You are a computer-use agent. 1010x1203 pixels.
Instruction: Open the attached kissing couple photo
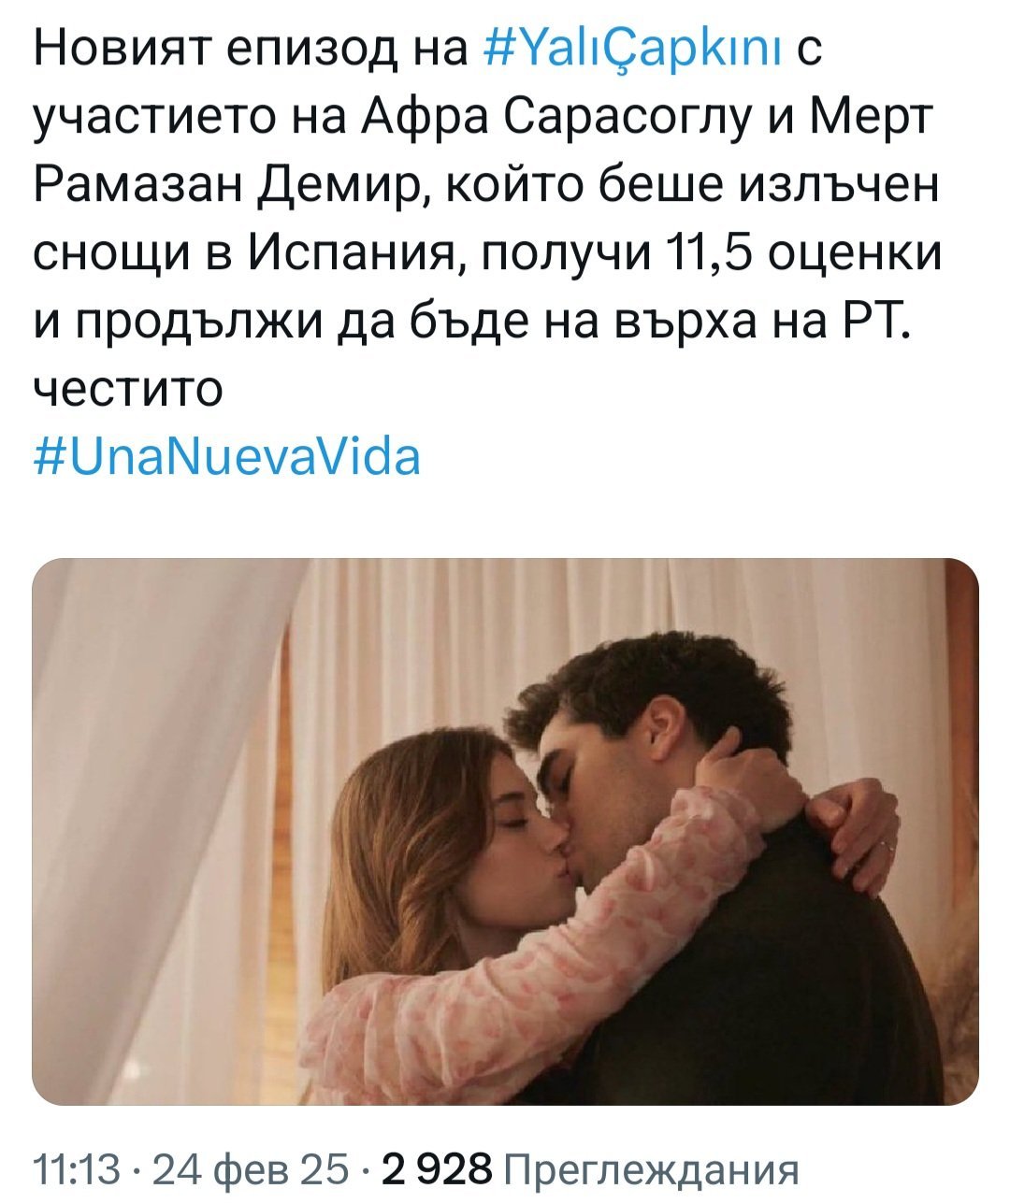(505, 831)
